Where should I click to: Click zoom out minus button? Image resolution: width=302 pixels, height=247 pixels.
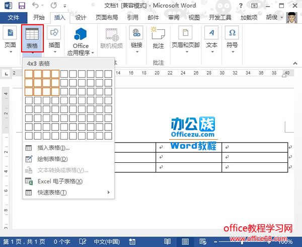tap(215, 241)
